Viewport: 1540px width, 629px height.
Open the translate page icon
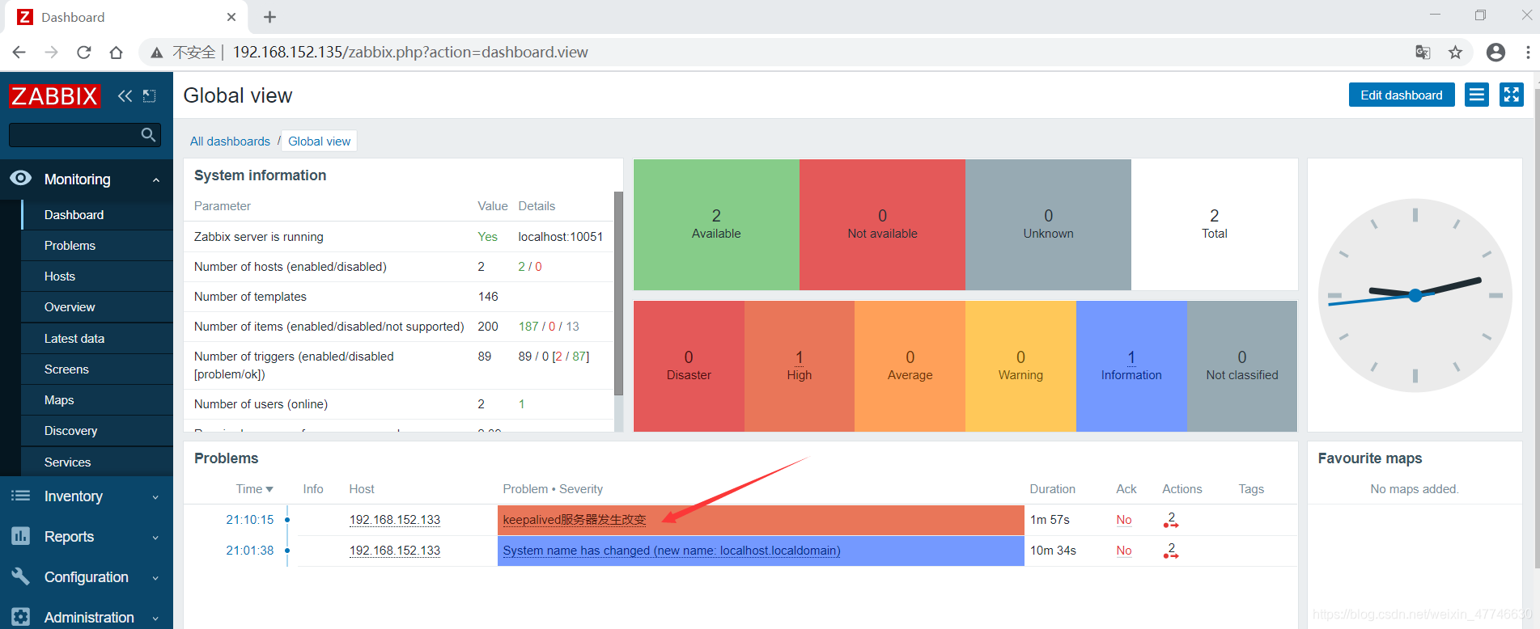[1423, 53]
